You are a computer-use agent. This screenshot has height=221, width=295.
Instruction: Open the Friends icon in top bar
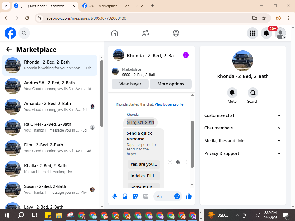coord(145,33)
